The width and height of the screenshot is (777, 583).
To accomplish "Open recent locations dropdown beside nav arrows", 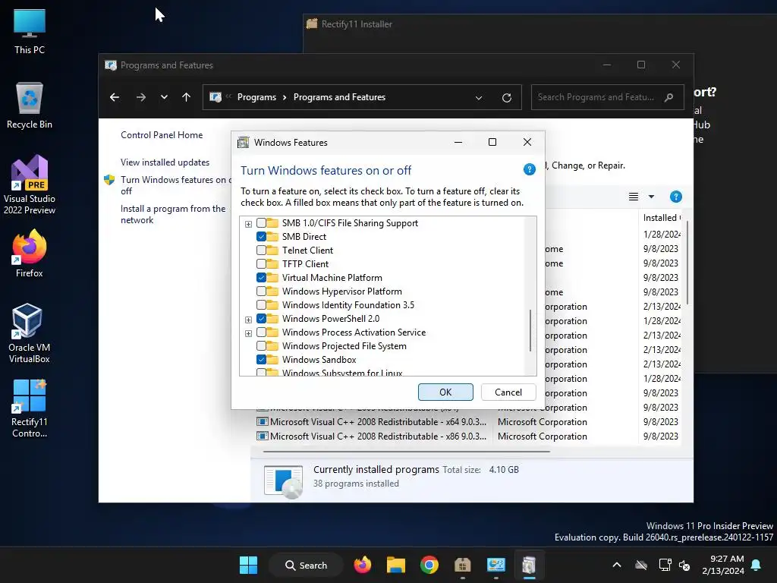I will click(164, 97).
